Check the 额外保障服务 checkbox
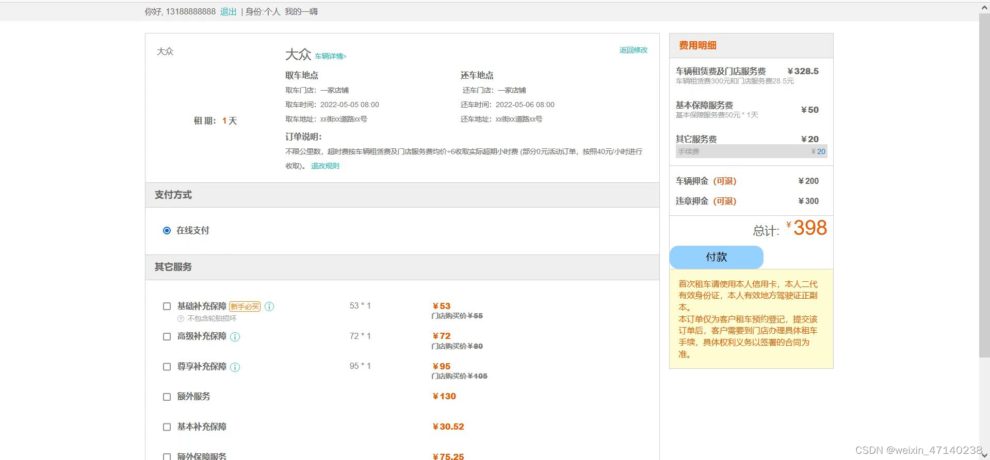This screenshot has width=990, height=460. (x=167, y=456)
